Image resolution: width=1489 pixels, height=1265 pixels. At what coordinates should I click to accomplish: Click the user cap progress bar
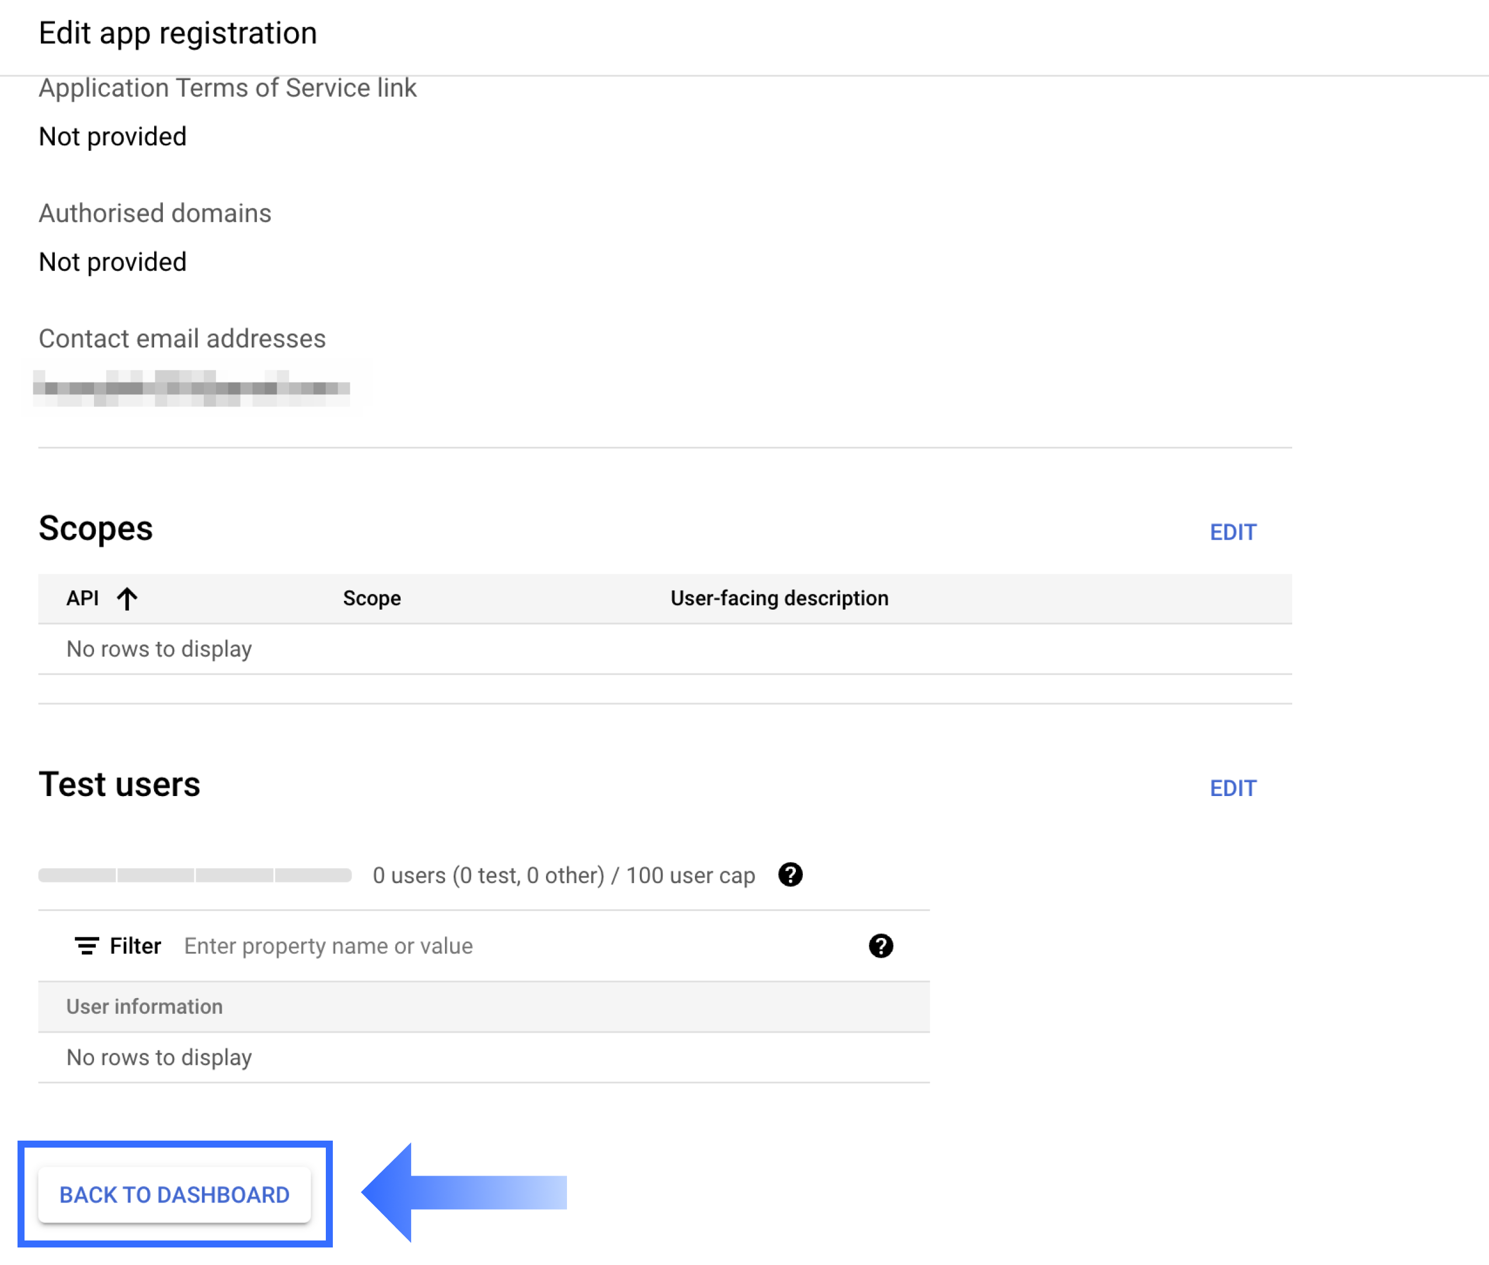point(195,875)
